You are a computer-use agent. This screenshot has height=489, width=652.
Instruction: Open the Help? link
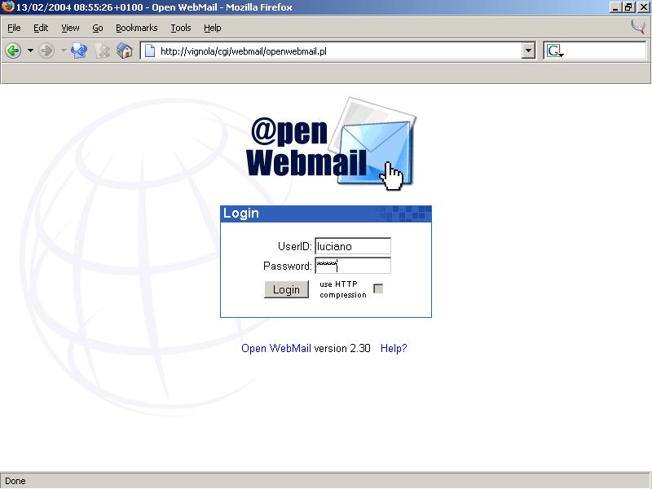[x=394, y=348]
